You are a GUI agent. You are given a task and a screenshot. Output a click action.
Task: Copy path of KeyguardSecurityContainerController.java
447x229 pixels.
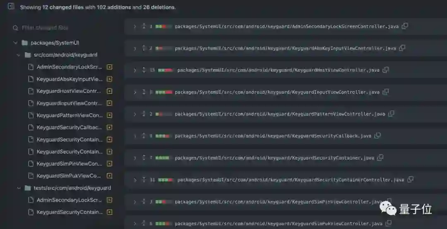pyautogui.click(x=410, y=179)
